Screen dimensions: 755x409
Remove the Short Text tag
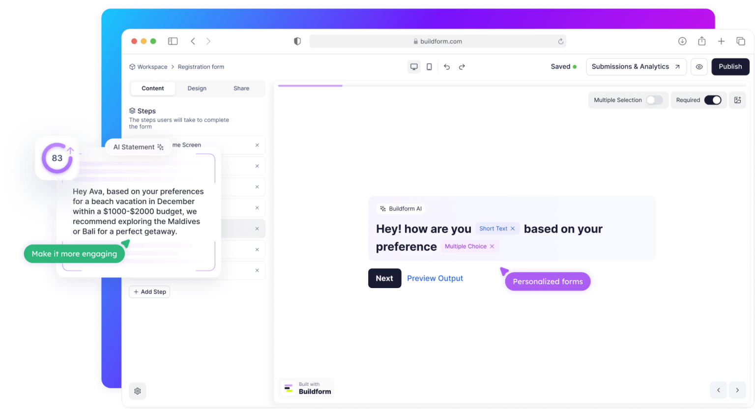[513, 228]
